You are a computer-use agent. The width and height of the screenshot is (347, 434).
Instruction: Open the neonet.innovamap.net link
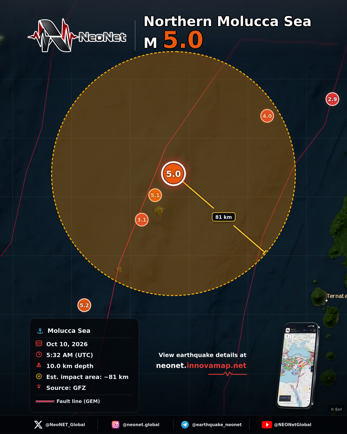(201, 366)
